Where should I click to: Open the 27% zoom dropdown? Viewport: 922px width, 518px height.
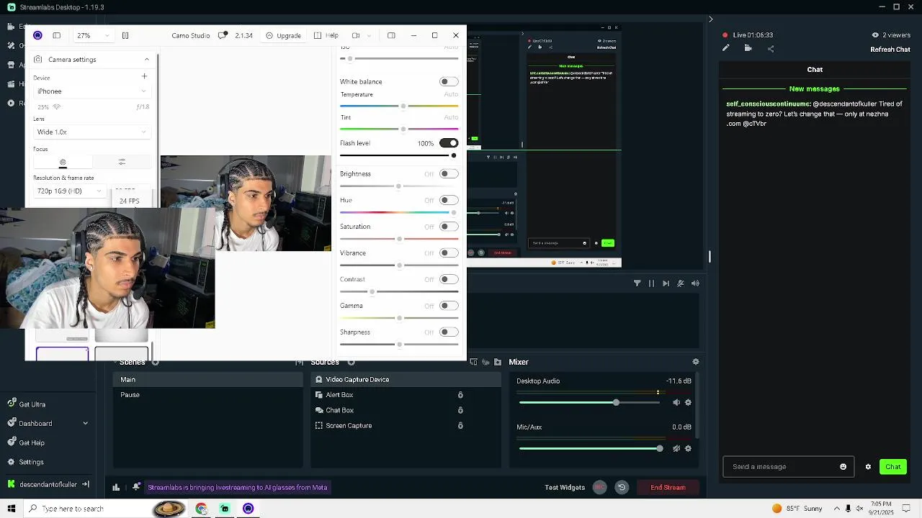click(93, 35)
